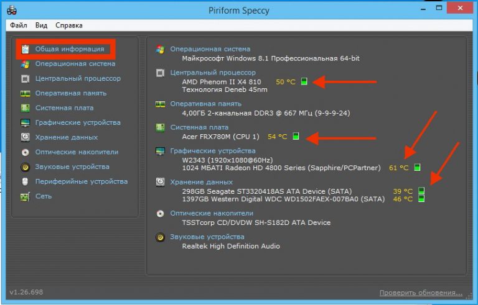Click the green temperature indicator beside 54 °C
478x305 pixels.
[x=296, y=136]
